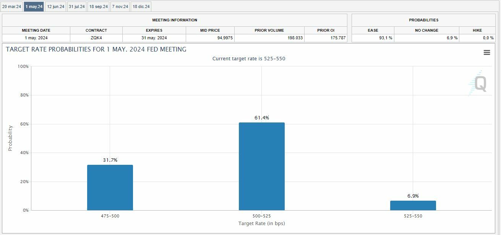Select the 1 may.24 meeting tab
The width and height of the screenshot is (501, 235).
pyautogui.click(x=34, y=6)
